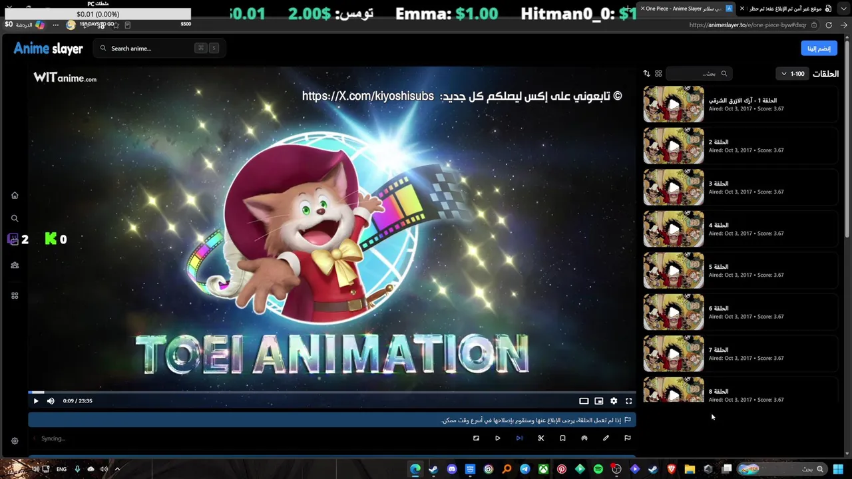Open Brave browser from the taskbar
The width and height of the screenshot is (852, 479).
pyautogui.click(x=671, y=469)
